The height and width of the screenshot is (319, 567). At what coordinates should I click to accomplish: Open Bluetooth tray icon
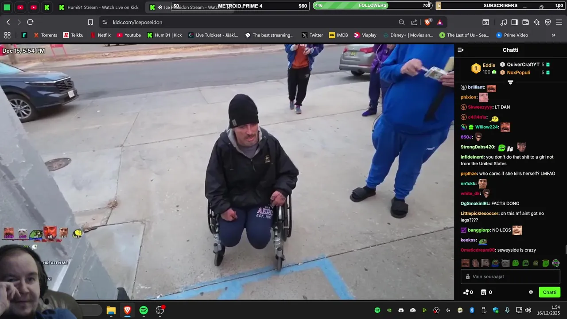pos(472,310)
